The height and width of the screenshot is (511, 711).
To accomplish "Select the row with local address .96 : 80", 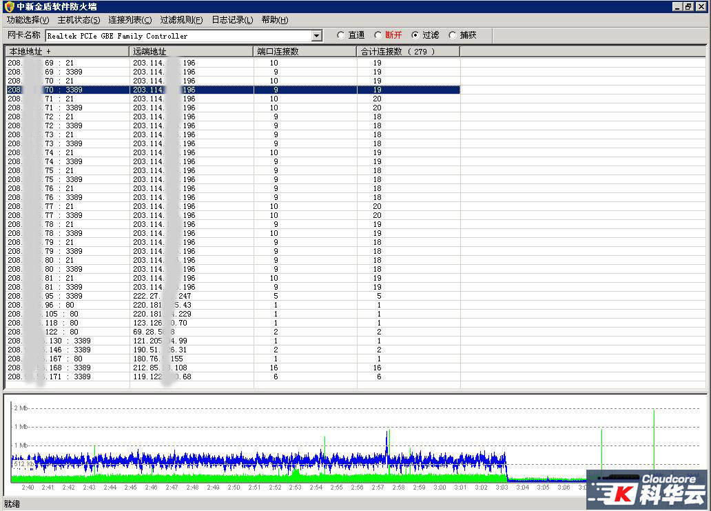I will point(233,305).
